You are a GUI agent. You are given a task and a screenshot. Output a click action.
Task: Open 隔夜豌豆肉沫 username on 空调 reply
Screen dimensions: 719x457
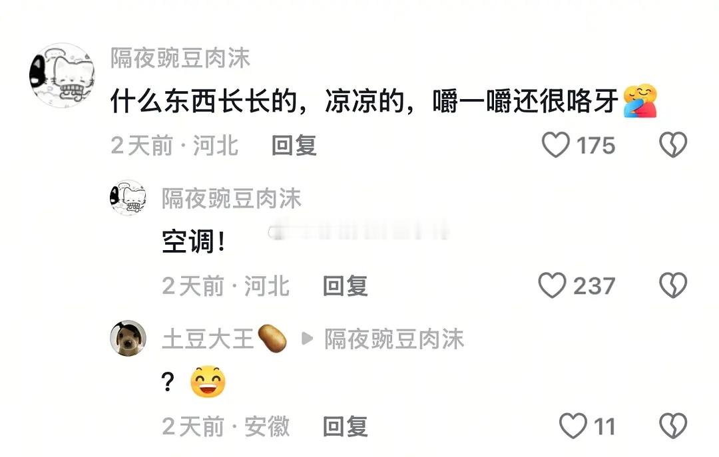tap(232, 198)
